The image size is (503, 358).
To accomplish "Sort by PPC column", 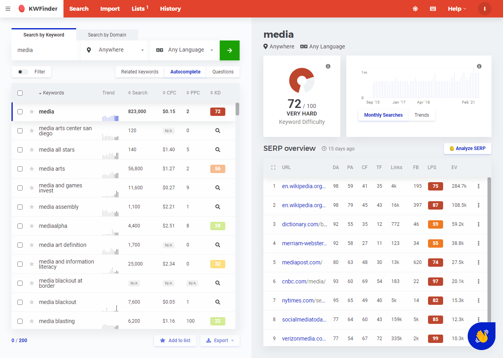I will coord(193,93).
